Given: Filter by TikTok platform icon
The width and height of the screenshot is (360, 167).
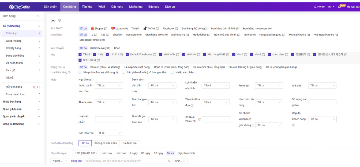Looking at the screenshot, I should point(145,29).
